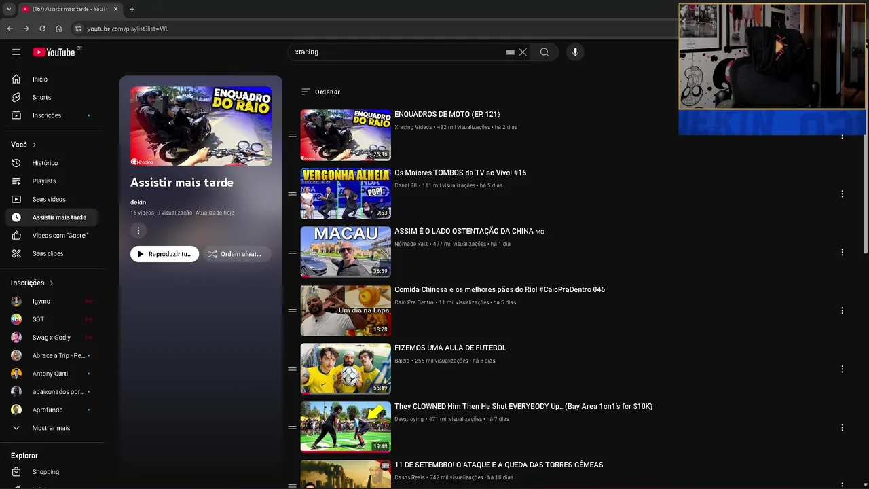This screenshot has height=489, width=869.
Task: Click the MACAU video thumbnail
Action: [x=346, y=252]
